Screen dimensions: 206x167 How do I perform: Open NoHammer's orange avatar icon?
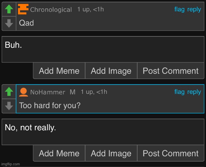(x=23, y=92)
